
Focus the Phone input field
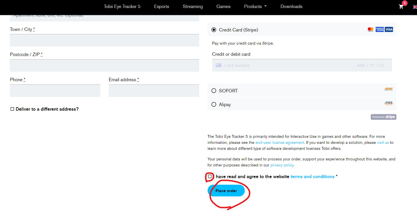[x=55, y=91]
